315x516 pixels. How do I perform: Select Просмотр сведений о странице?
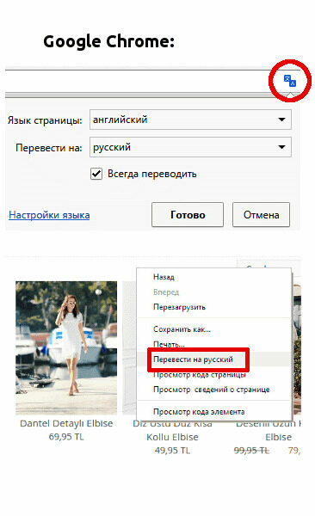coord(212,390)
